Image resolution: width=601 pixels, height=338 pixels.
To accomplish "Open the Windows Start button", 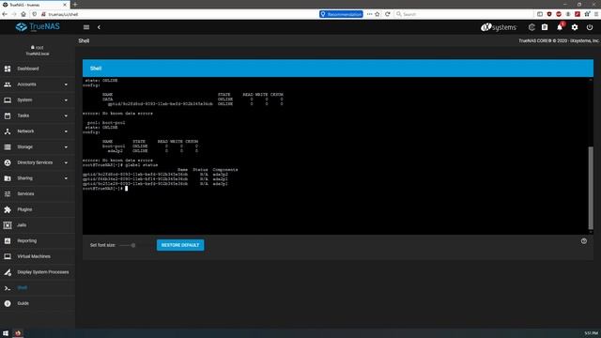I will tap(6, 333).
